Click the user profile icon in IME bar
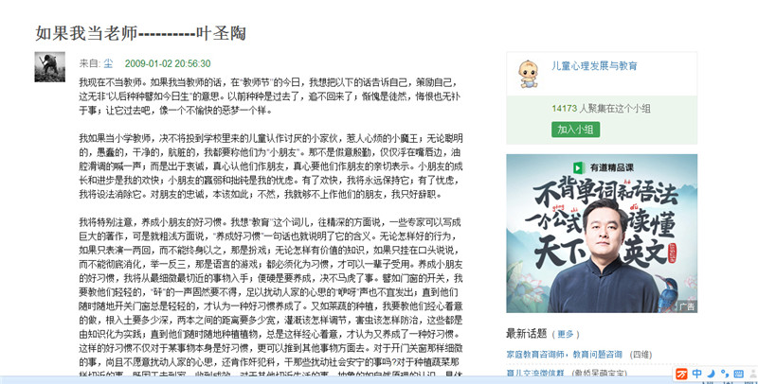The height and width of the screenshot is (384, 758). point(753,374)
